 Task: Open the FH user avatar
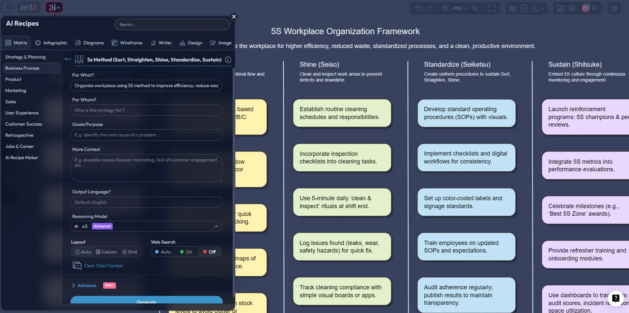point(586,8)
